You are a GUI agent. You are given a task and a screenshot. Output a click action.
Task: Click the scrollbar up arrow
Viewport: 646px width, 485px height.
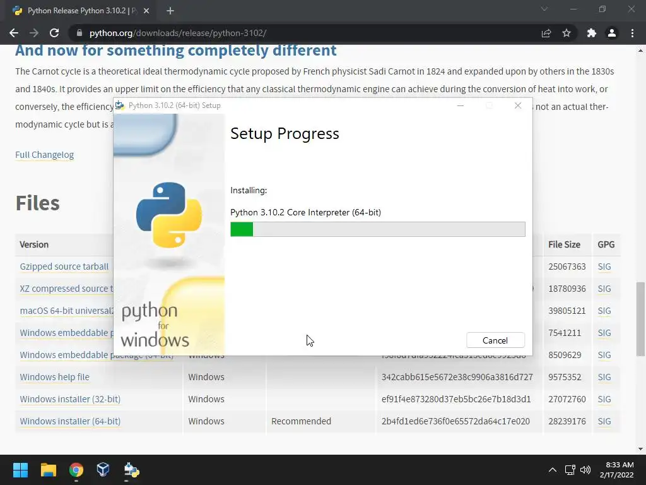click(640, 51)
